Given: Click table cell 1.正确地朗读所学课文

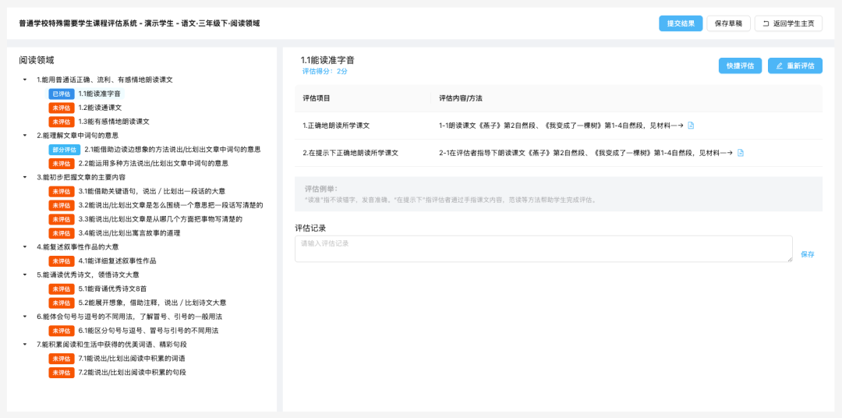Looking at the screenshot, I should click(336, 126).
